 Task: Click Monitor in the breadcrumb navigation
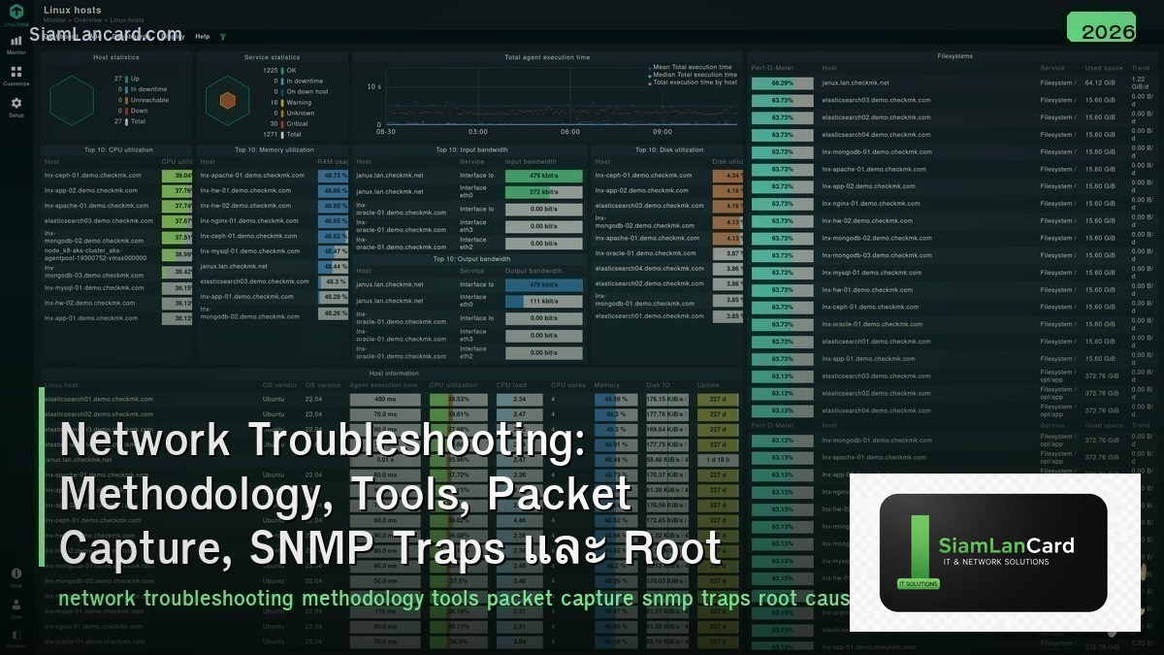coord(54,17)
